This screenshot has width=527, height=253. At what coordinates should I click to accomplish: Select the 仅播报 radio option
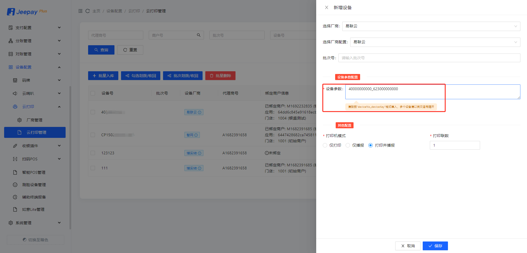pyautogui.click(x=348, y=145)
